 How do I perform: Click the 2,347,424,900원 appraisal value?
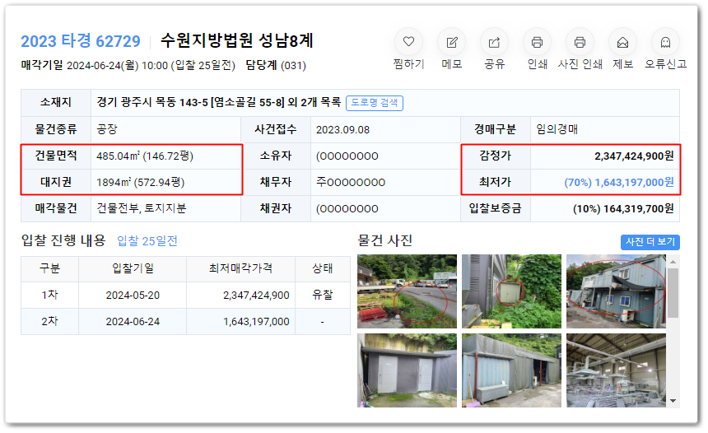click(x=634, y=156)
